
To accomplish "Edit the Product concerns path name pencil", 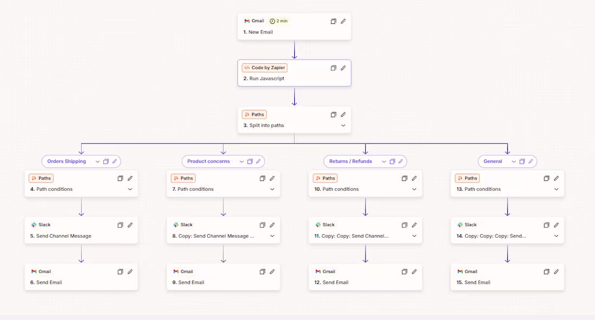I will pyautogui.click(x=259, y=162).
